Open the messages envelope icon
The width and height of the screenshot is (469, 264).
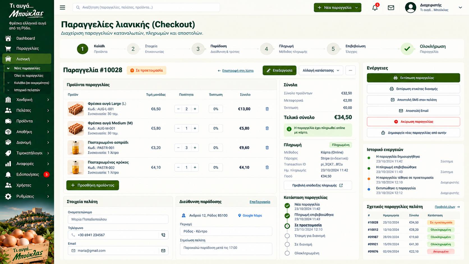click(x=391, y=8)
